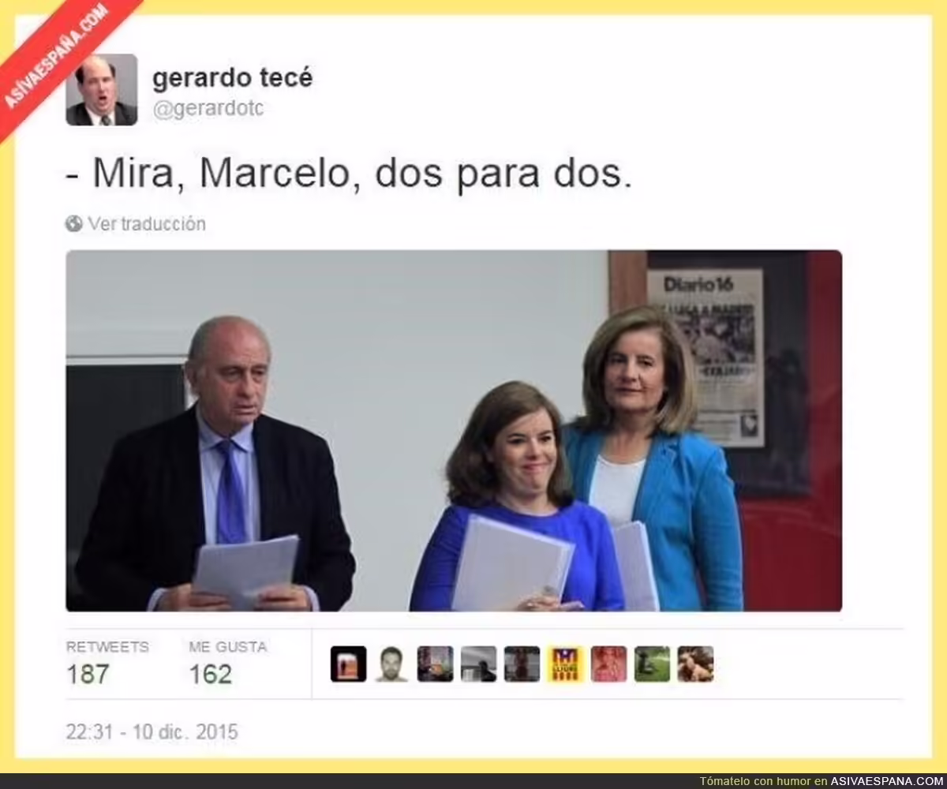Click Ver traducción to translate tweet
Image resolution: width=947 pixels, height=789 pixels.
click(147, 224)
